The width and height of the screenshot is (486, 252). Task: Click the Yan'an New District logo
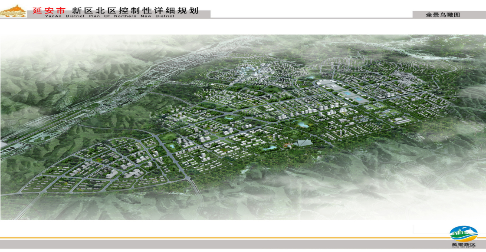[463, 233]
